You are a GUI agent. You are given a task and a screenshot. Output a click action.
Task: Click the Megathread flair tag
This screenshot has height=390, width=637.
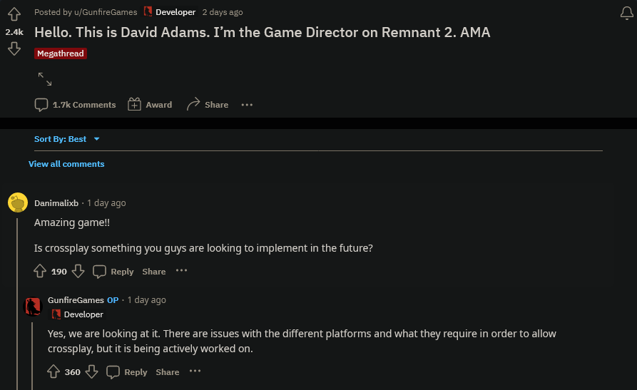pyautogui.click(x=61, y=53)
